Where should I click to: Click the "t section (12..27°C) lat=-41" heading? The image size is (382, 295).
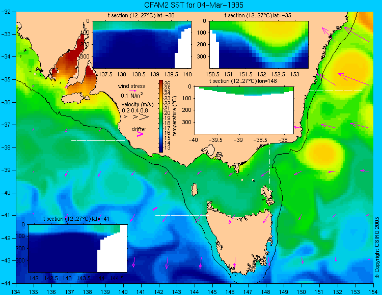(x=76, y=219)
